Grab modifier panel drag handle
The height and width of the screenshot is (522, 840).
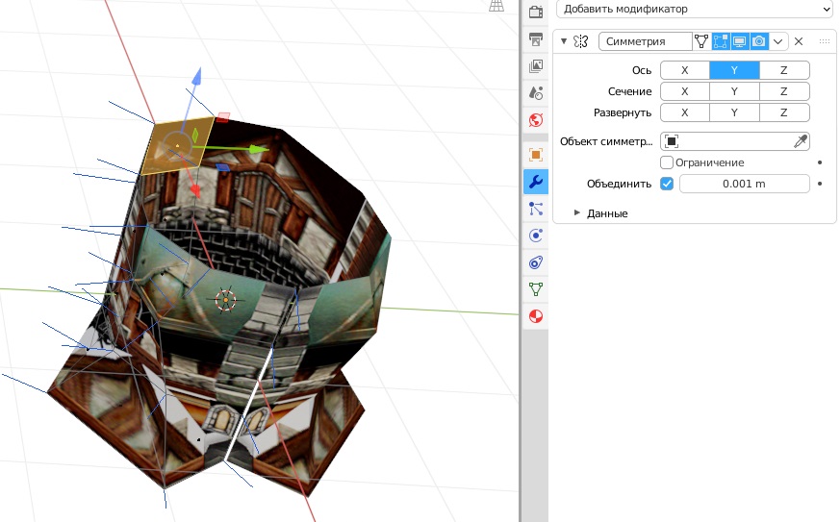pyautogui.click(x=825, y=41)
